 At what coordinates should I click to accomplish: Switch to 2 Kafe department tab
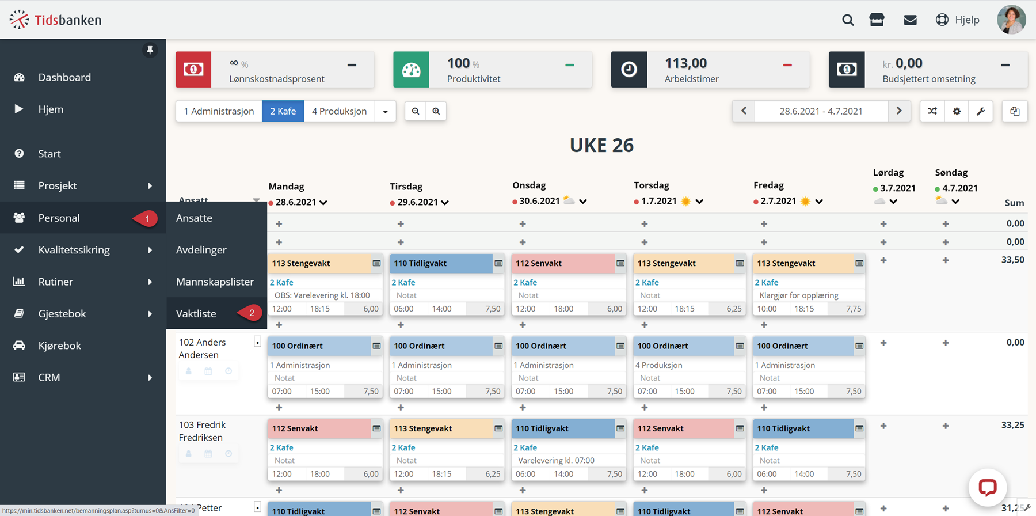pos(283,111)
